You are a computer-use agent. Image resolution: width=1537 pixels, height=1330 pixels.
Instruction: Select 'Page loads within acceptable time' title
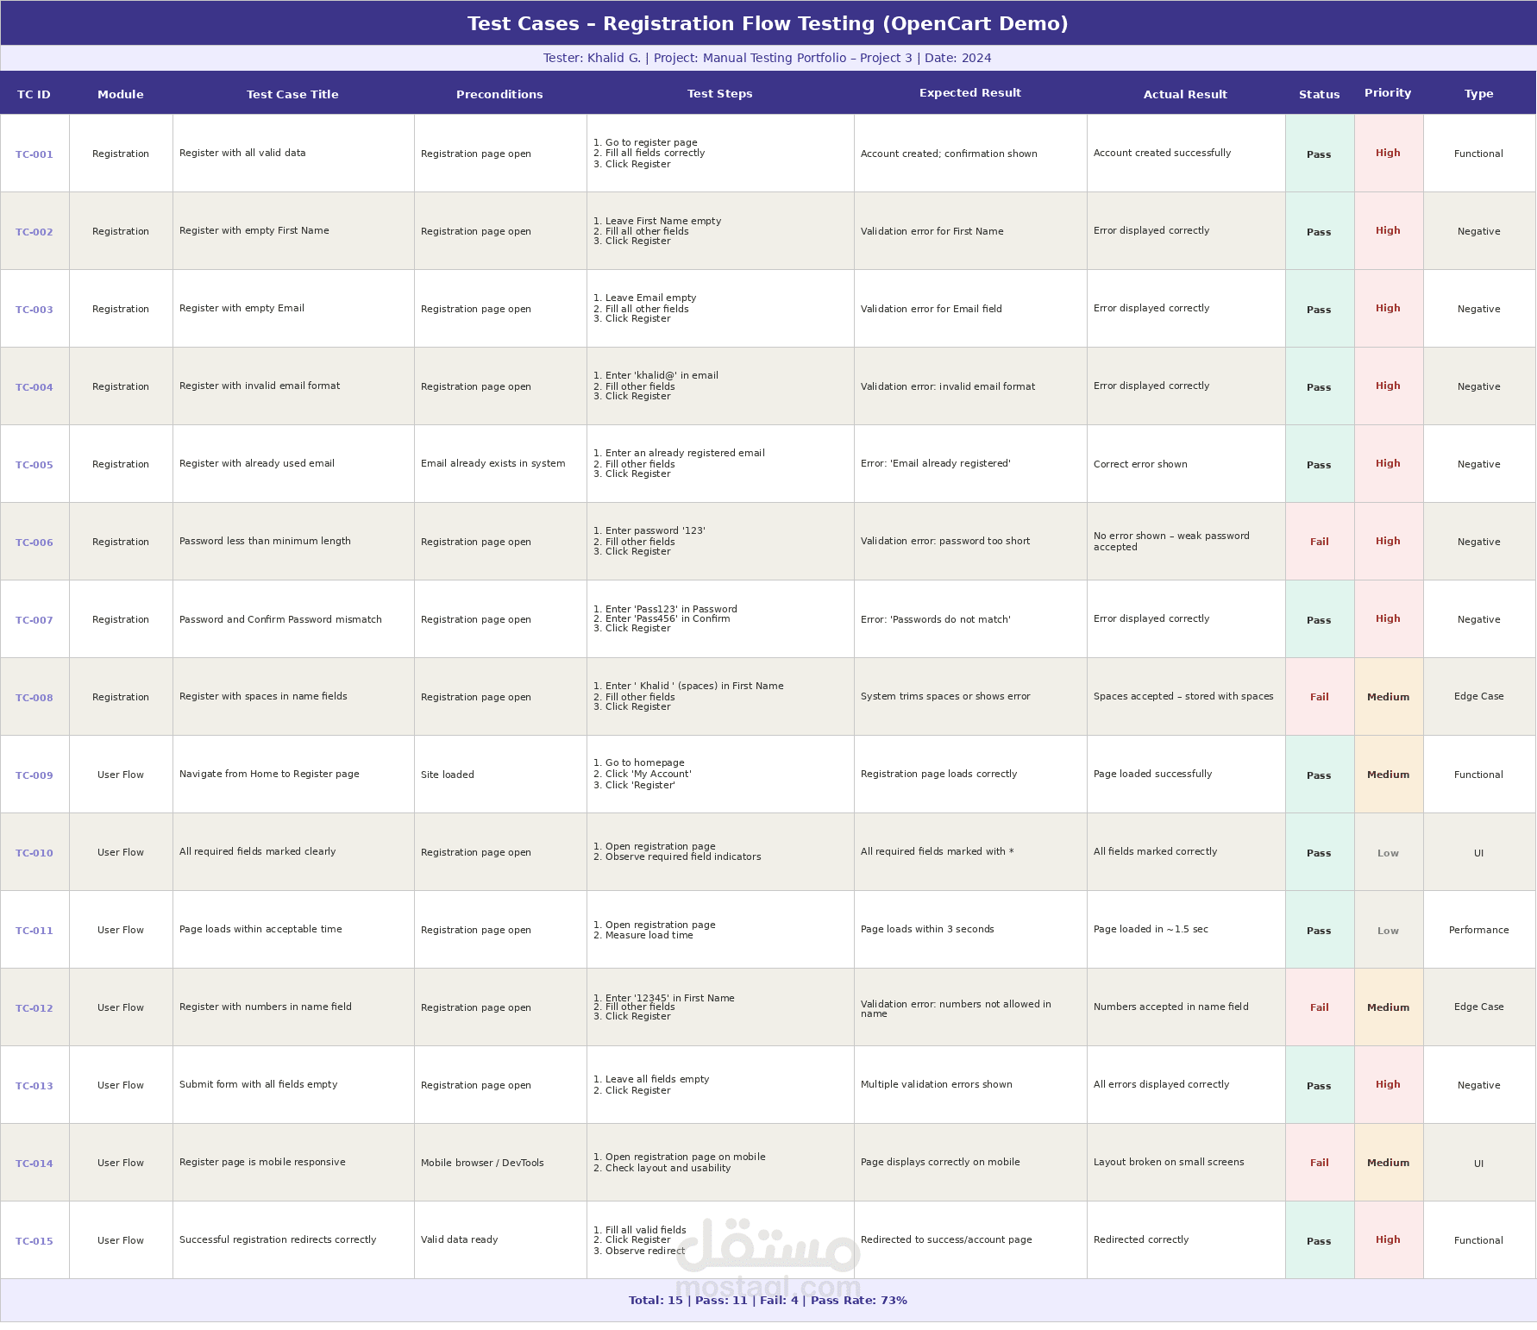click(260, 929)
